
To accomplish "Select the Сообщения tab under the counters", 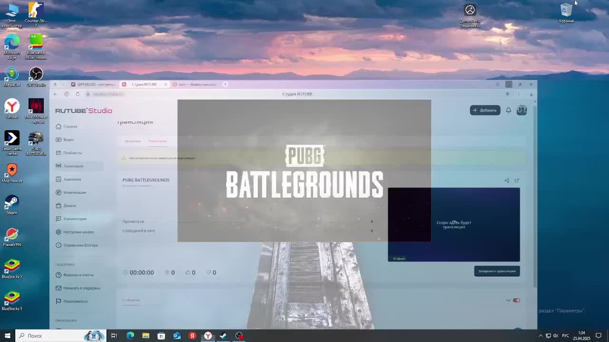I will point(131,300).
